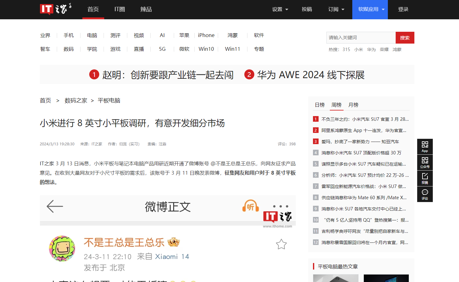Viewport: 459px width, 282px height.
Task: Open ranked article 不负三年之约 小米汽车 SU7
Action: (x=365, y=119)
